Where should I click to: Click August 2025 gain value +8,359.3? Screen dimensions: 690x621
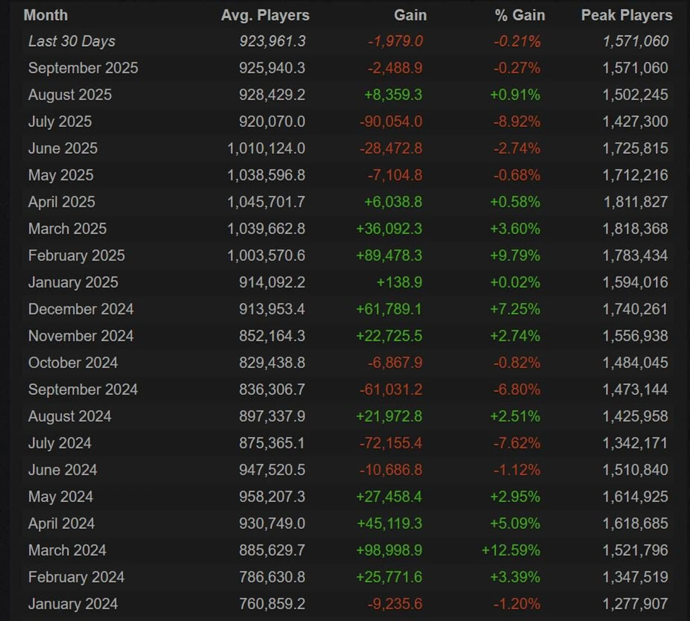pos(393,95)
